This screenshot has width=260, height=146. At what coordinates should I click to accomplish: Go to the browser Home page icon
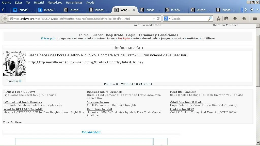(x=243, y=19)
